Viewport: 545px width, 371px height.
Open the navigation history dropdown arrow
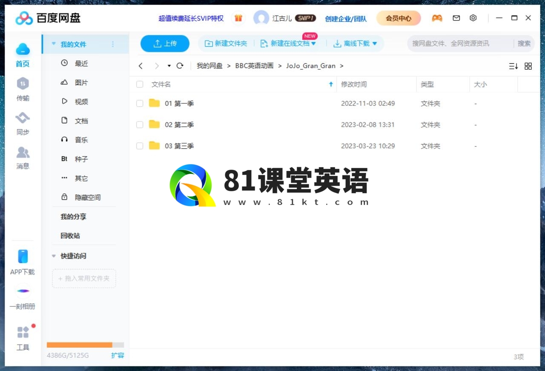[169, 66]
